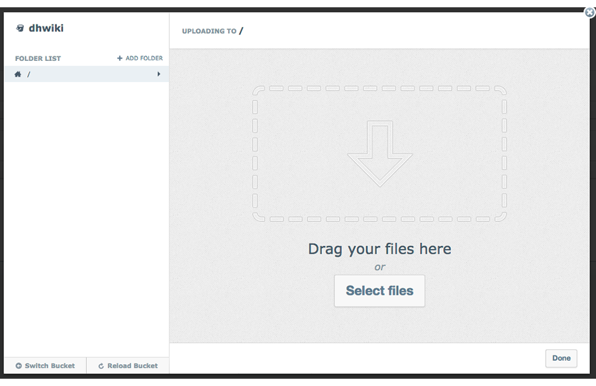Image resolution: width=596 pixels, height=386 pixels.
Task: Click the "Drag your files here" text
Action: [x=379, y=249]
